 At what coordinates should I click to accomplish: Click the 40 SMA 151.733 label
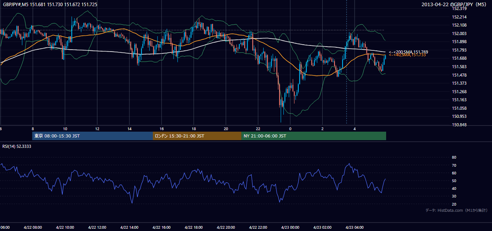click(407, 55)
